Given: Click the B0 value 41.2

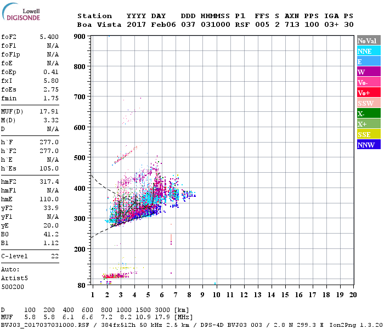Looking at the screenshot, I should click(51, 234).
